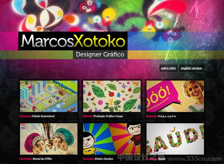
Task: Click the Produção Gráfica Limpa caption
Action: point(108,116)
